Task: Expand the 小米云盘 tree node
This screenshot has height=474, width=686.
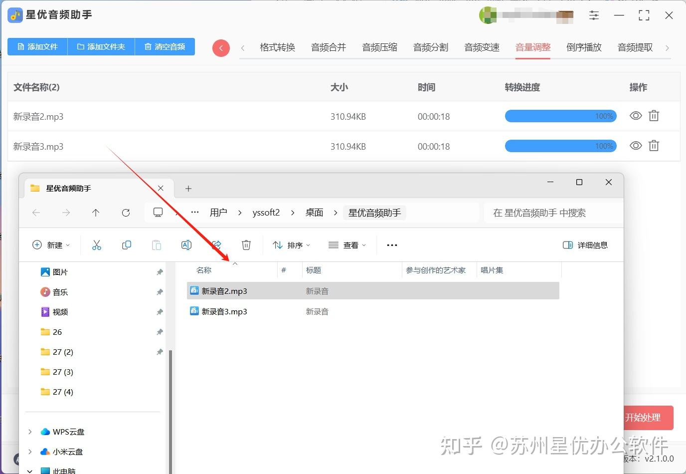Action: [30, 452]
